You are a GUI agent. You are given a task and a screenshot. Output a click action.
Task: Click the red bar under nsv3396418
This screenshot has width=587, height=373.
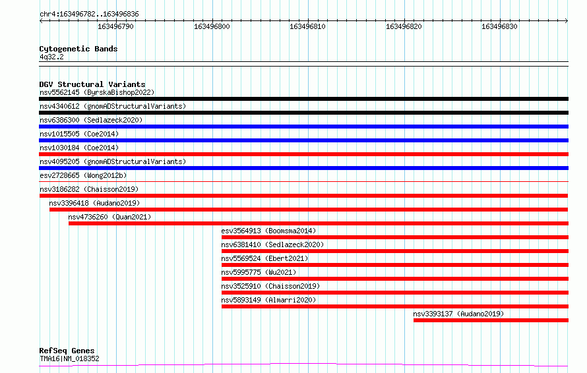(x=309, y=210)
